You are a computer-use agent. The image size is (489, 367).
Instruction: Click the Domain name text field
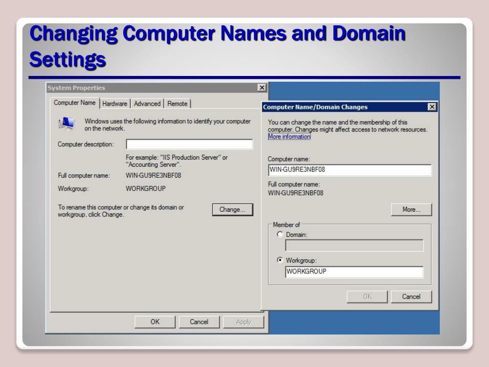(354, 246)
